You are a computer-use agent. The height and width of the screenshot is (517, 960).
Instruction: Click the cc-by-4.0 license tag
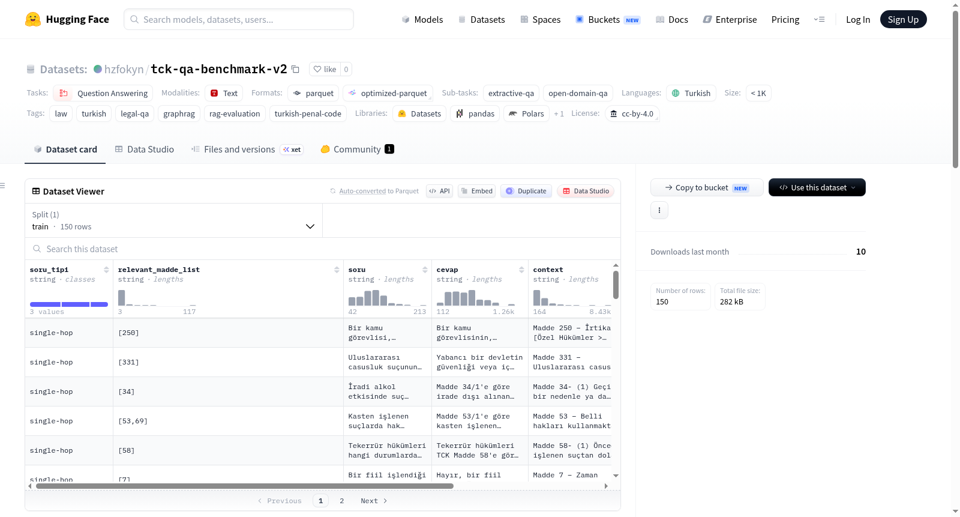click(x=632, y=113)
